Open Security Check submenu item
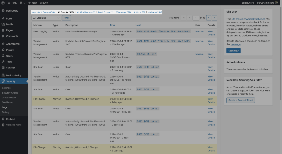282x154 pixels. [10, 93]
